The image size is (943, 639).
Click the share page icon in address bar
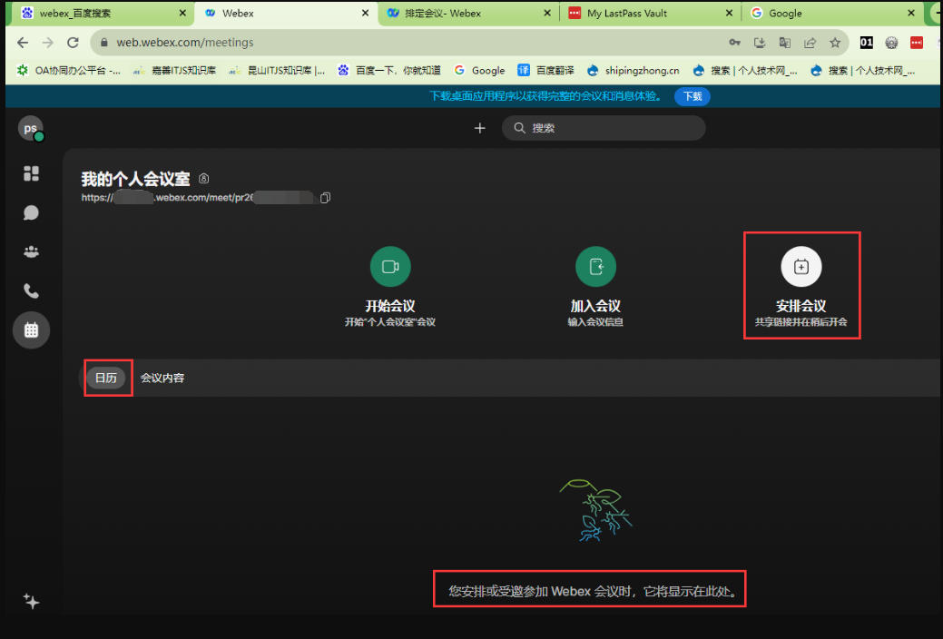(810, 43)
